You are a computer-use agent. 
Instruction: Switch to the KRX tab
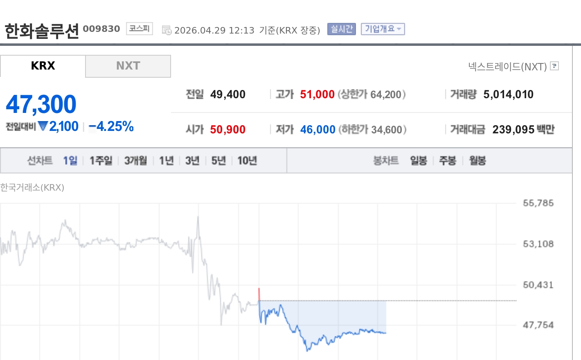tap(43, 66)
